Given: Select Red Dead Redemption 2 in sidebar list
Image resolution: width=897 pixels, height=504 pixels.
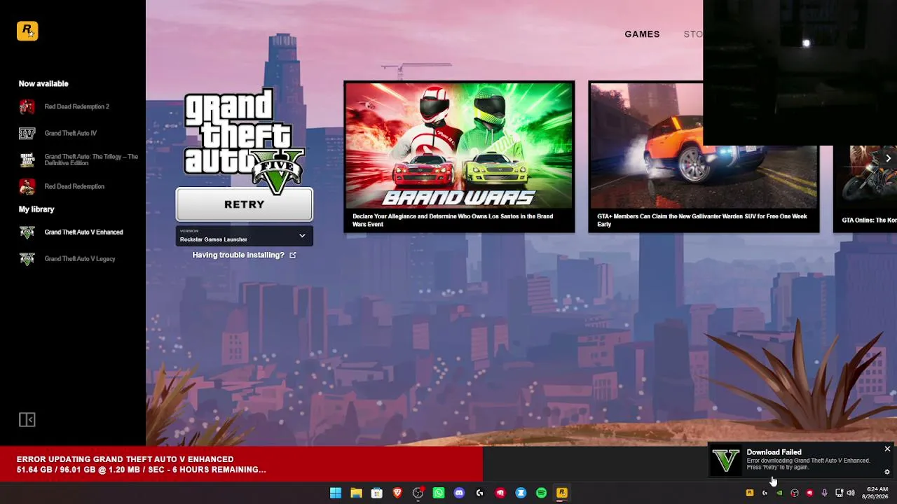Looking at the screenshot, I should coord(77,106).
